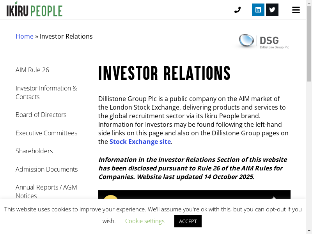Follow the Stock Exchange site link
The height and width of the screenshot is (234, 312).
140,142
